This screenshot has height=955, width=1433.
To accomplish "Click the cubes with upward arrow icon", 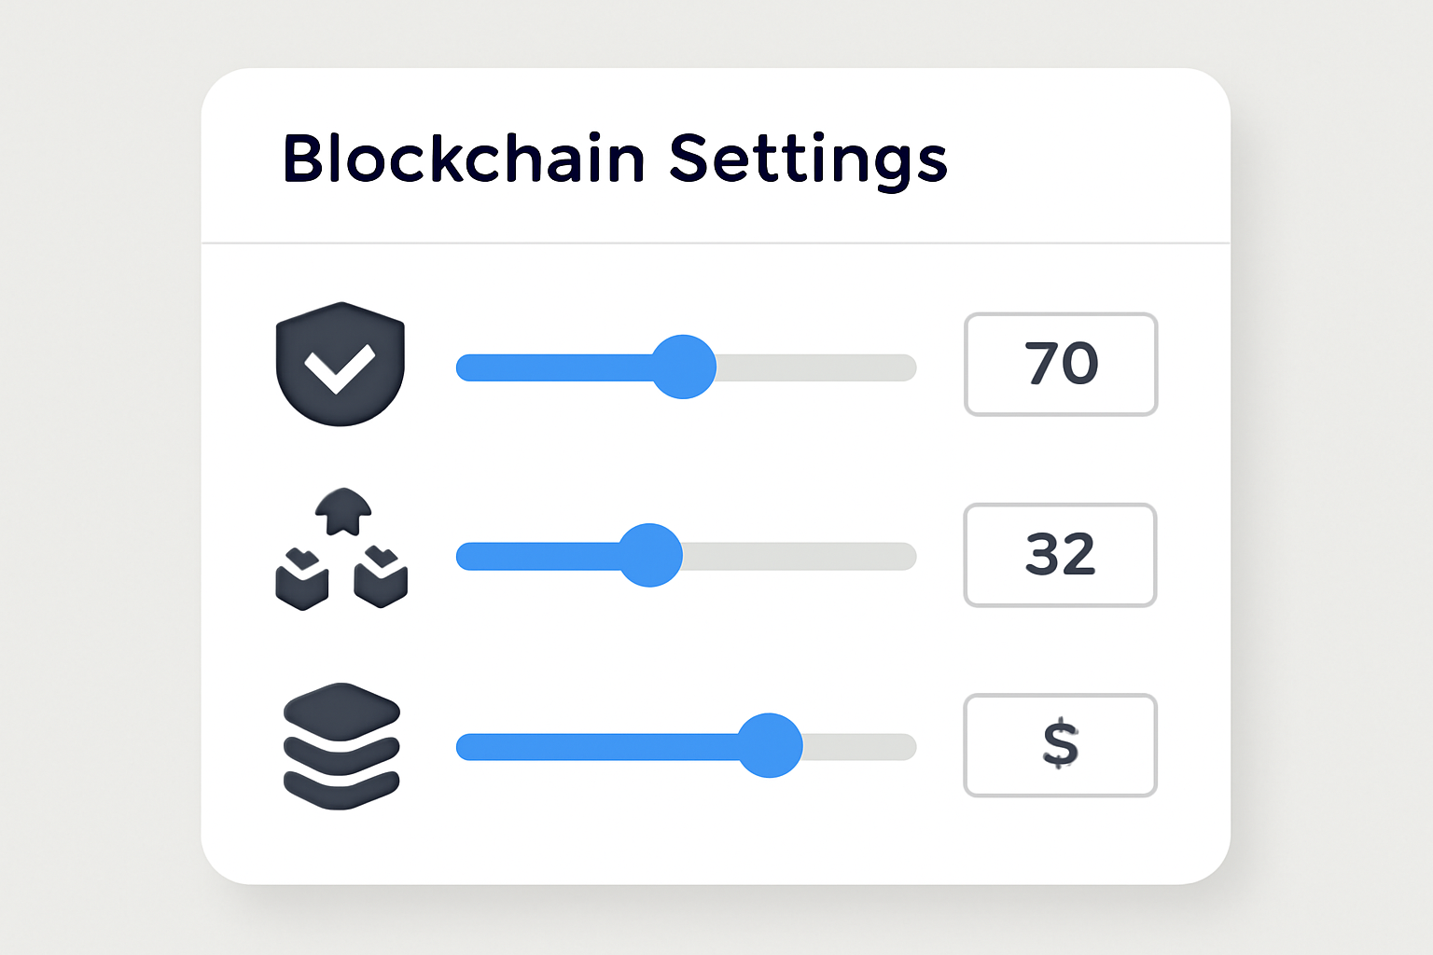I will 341,550.
